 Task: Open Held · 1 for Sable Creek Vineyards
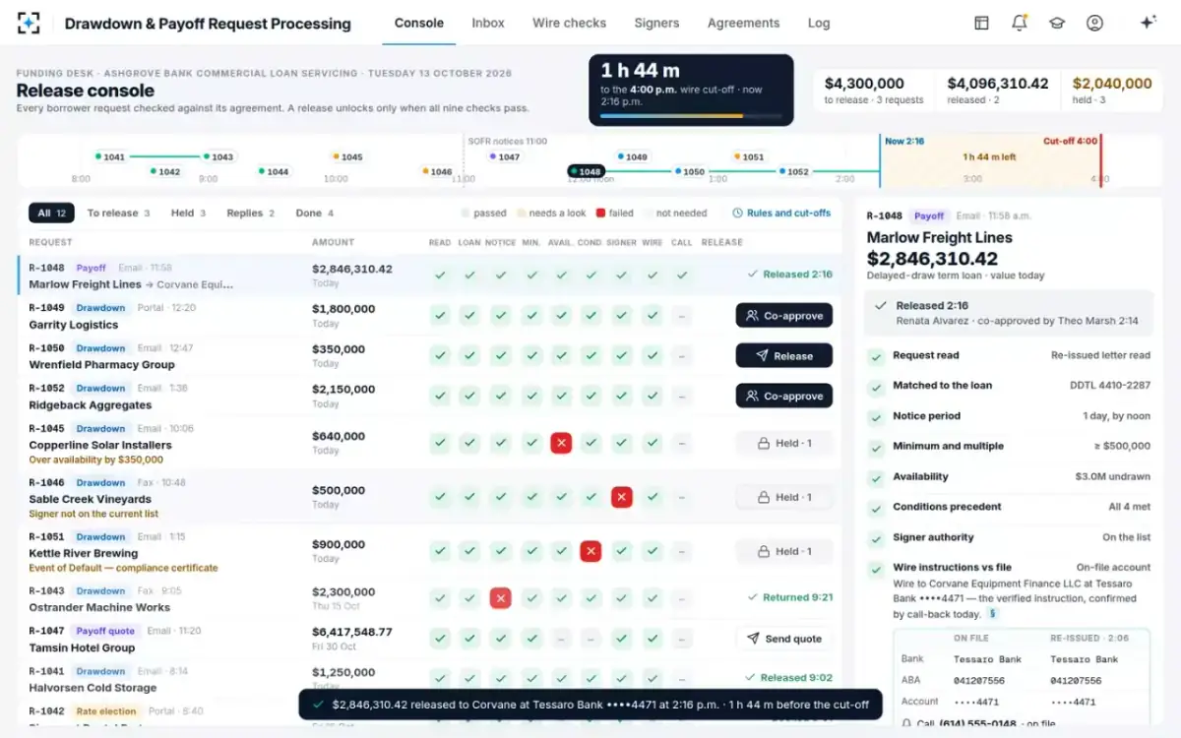click(x=784, y=497)
